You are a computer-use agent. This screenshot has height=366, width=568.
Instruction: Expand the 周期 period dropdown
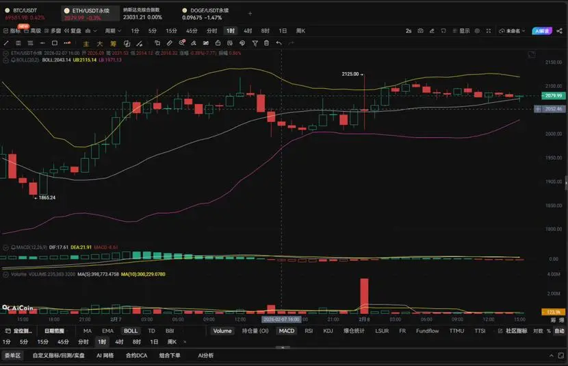113,31
